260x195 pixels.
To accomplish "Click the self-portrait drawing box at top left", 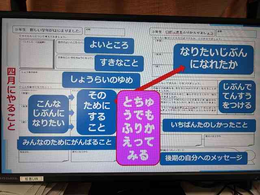I will click(x=37, y=54).
